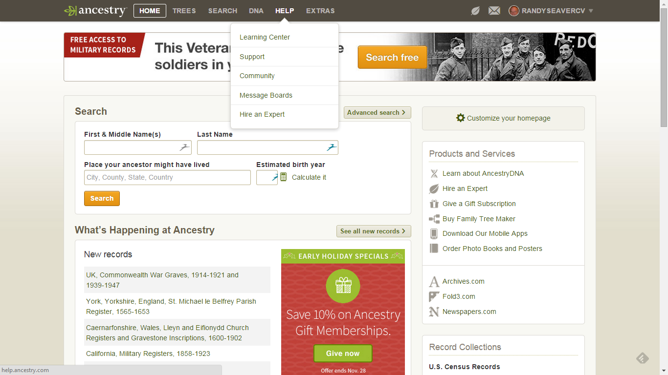
Task: Click the gear icon beside Customize your homepage
Action: pyautogui.click(x=460, y=118)
